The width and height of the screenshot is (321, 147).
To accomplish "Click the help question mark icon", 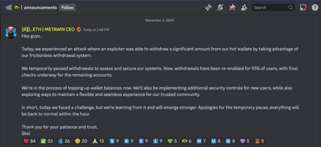I will pyautogui.click(x=315, y=8).
